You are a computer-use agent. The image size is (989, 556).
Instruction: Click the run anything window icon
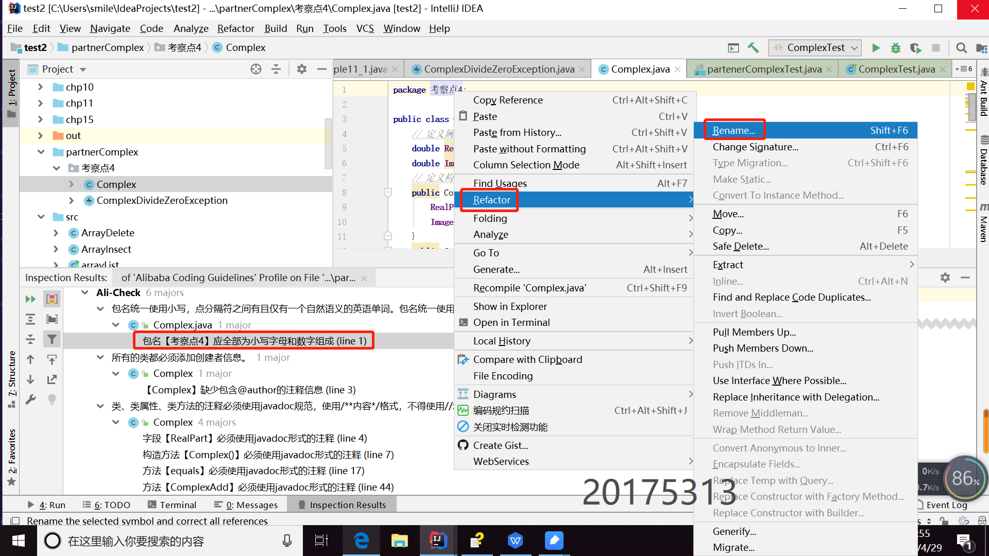click(733, 48)
